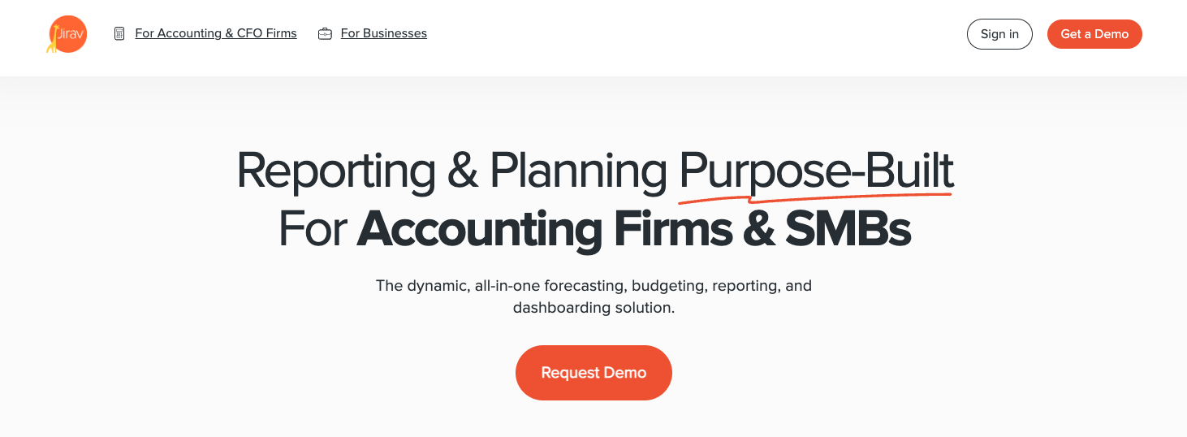
Task: Click the ampersand between Reporting and Planning
Action: pos(463,171)
